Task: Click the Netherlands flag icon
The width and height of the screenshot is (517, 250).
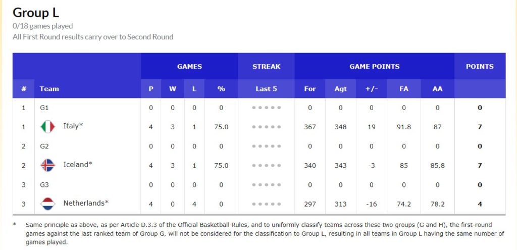Action: (48, 204)
